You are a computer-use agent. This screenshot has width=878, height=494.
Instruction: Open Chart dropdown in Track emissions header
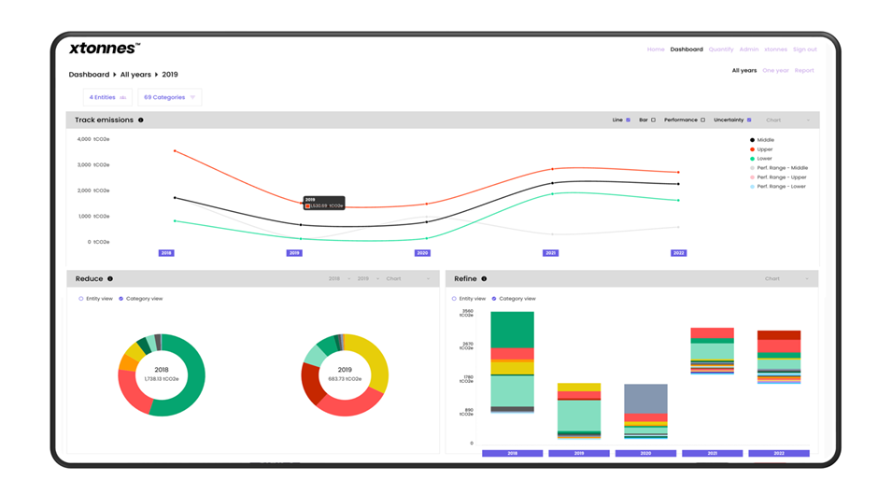click(787, 120)
